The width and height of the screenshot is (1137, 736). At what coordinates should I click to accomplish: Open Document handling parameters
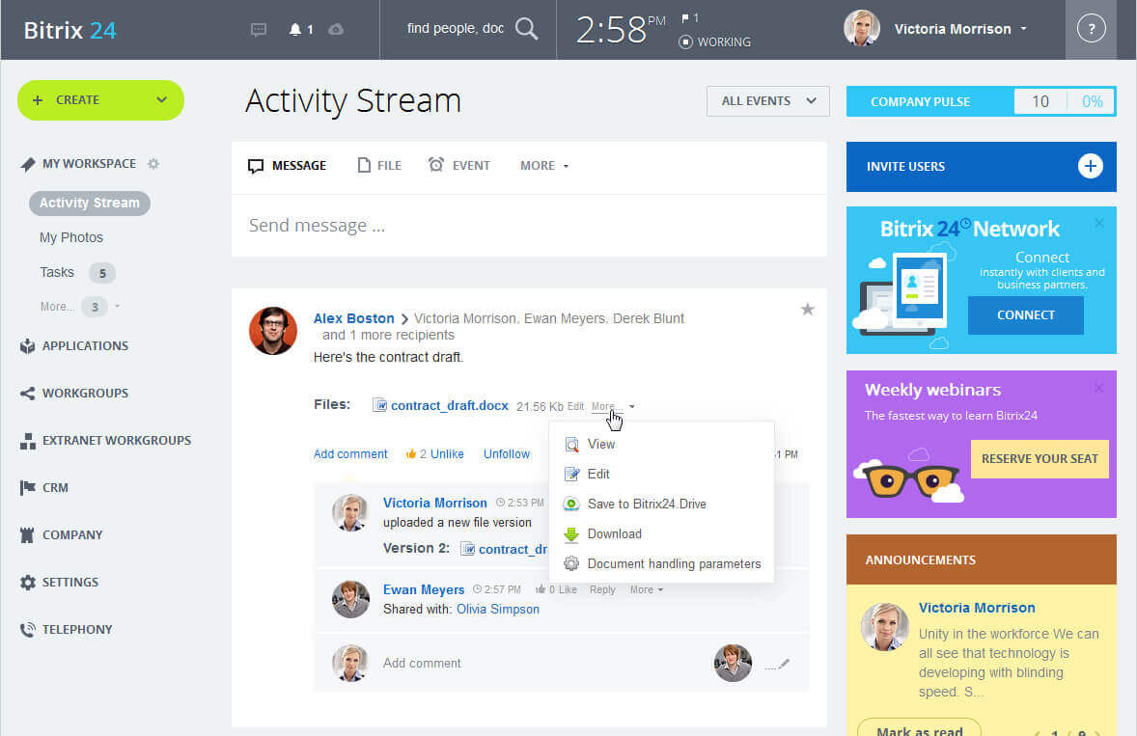(x=661, y=563)
